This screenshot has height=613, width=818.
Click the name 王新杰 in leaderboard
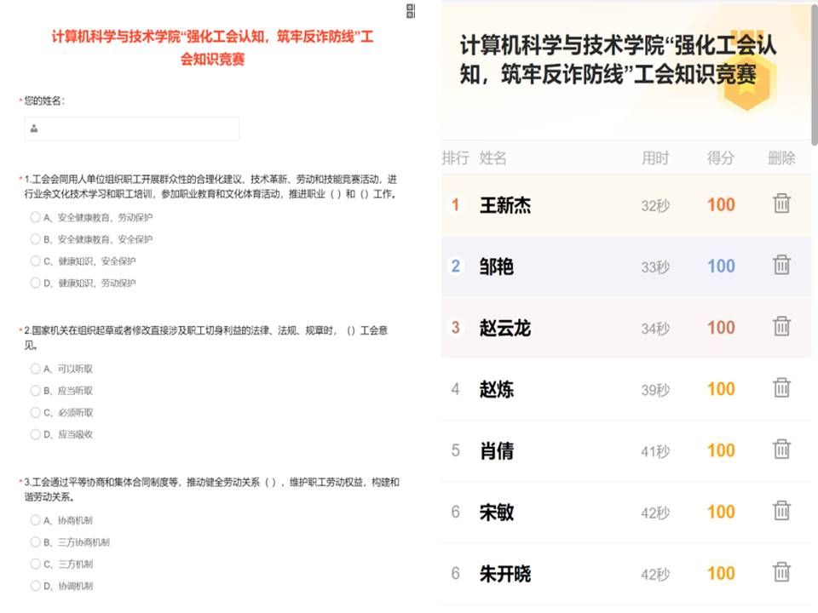(505, 205)
